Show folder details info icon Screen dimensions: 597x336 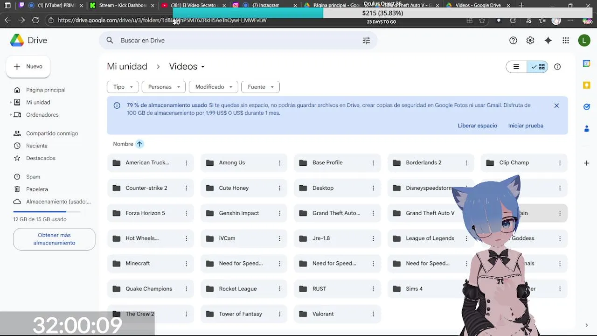pyautogui.click(x=557, y=67)
